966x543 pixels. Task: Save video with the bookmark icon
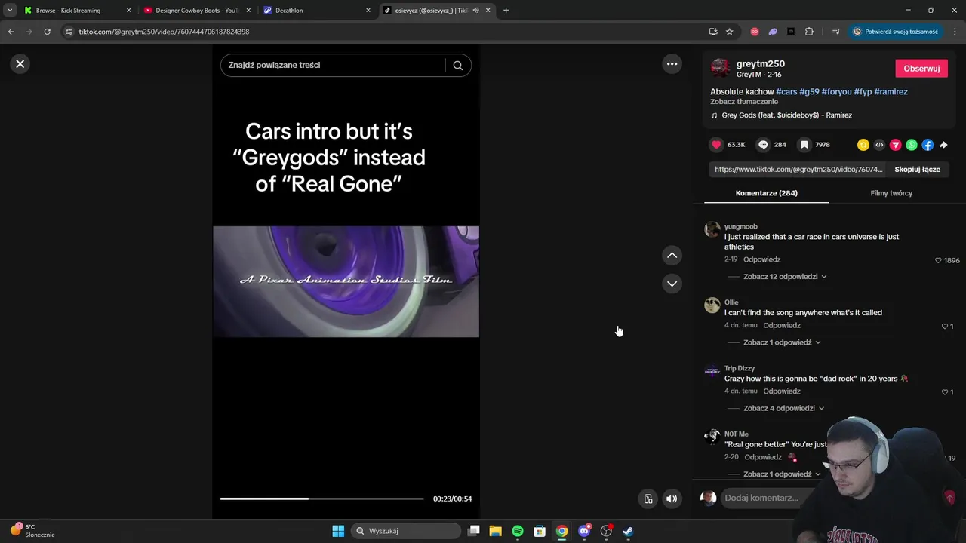click(804, 145)
